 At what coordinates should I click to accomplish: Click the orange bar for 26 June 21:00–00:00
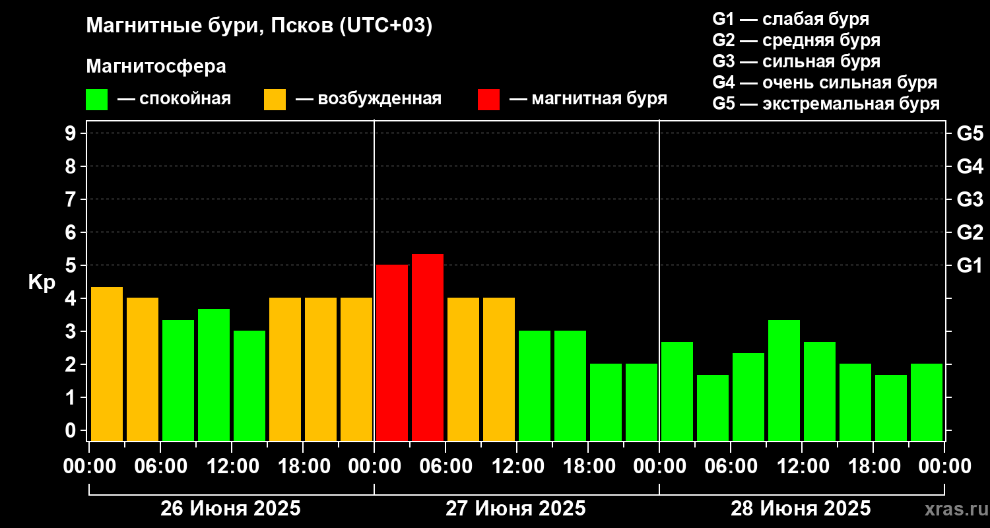[356, 369]
